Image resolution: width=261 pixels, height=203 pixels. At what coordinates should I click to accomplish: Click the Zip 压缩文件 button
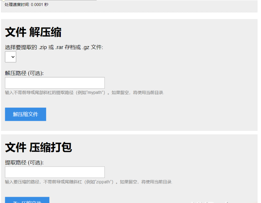click(x=27, y=200)
